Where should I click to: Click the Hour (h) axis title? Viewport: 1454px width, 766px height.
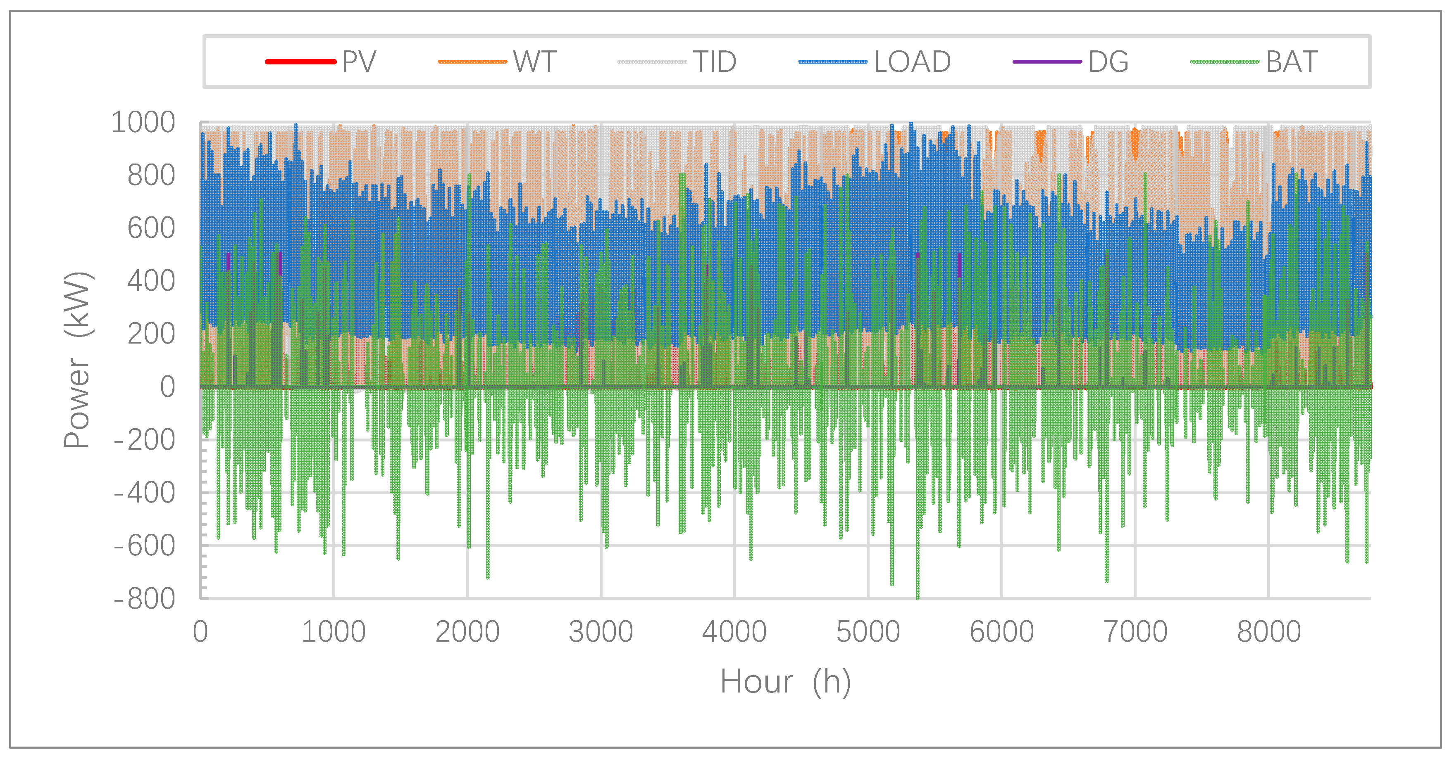coord(785,681)
